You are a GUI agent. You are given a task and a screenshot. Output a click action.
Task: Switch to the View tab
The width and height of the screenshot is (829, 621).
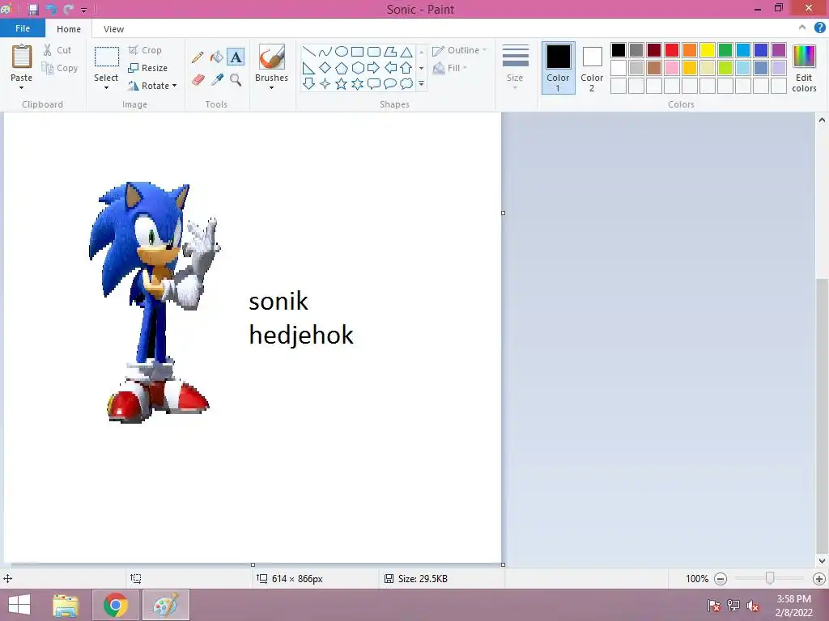(113, 29)
